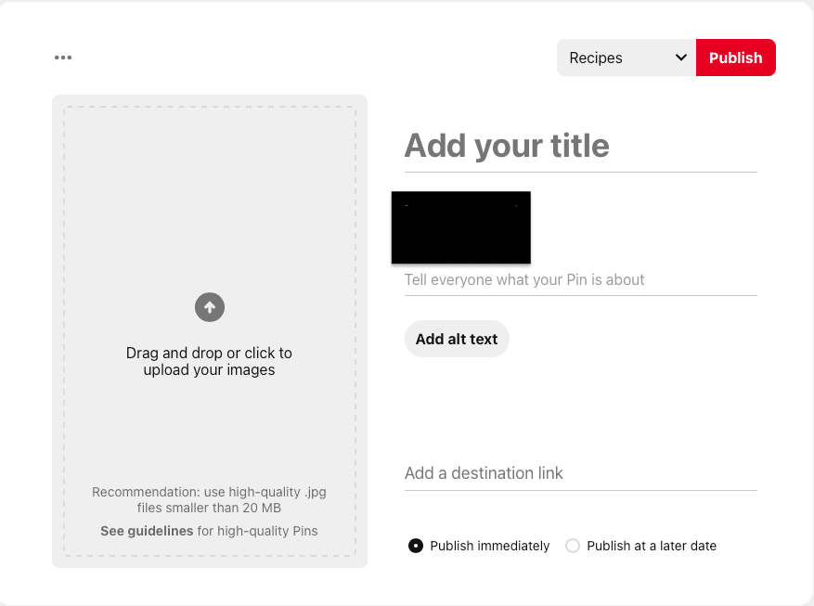
Task: Select the Publish immediately radio button
Action: coord(415,546)
